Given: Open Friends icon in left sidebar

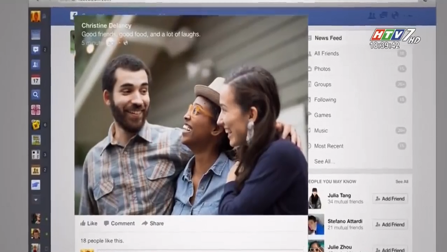Looking at the screenshot, I should (x=36, y=65).
